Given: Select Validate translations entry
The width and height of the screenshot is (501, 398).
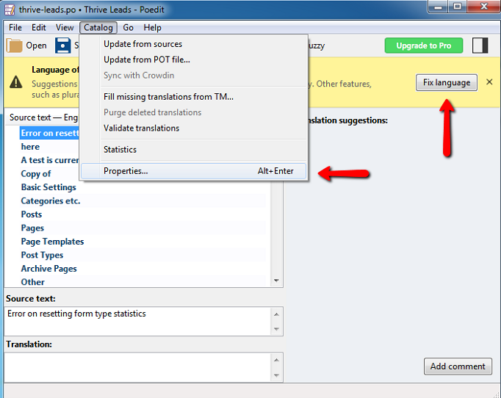Looking at the screenshot, I should click(194, 128).
